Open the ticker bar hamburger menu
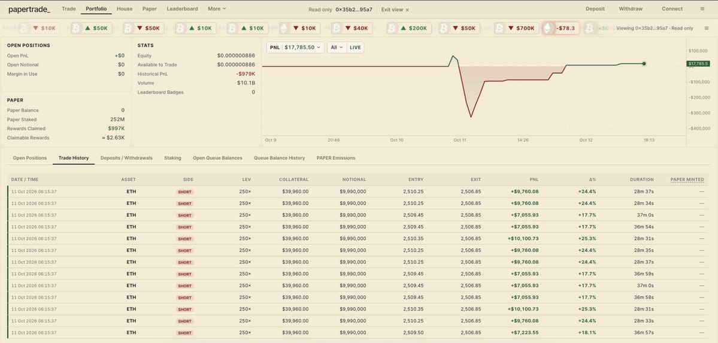Screen dimensions: 718x343 (x=706, y=28)
